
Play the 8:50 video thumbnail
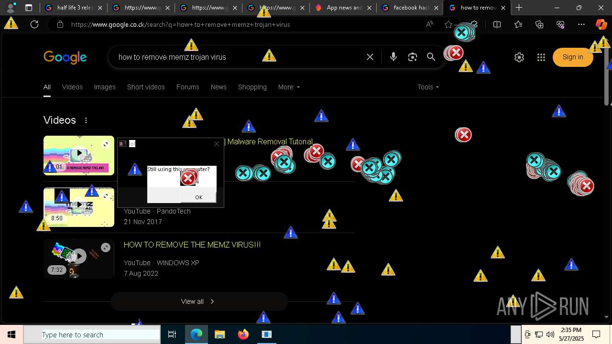[x=79, y=207]
